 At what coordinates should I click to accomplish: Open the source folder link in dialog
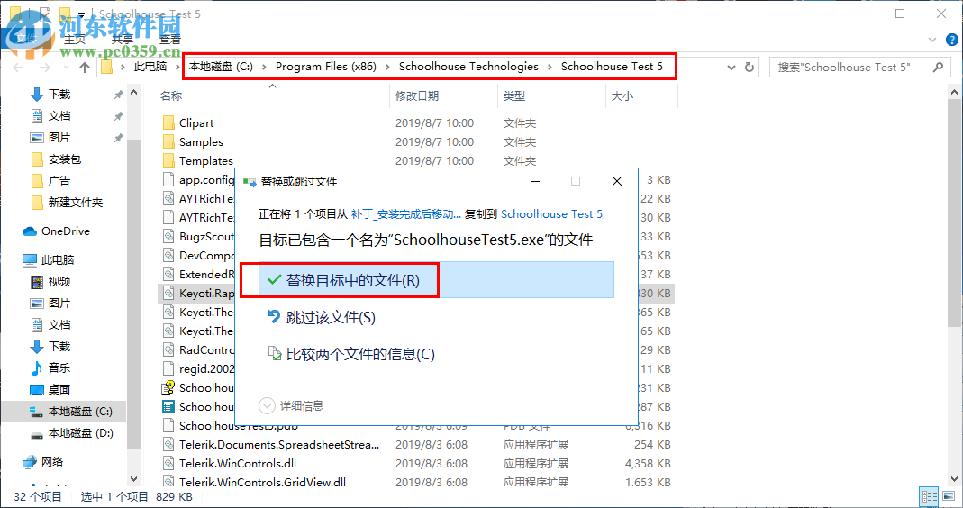[x=406, y=213]
